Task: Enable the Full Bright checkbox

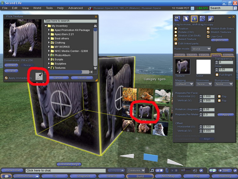Action: click(217, 75)
